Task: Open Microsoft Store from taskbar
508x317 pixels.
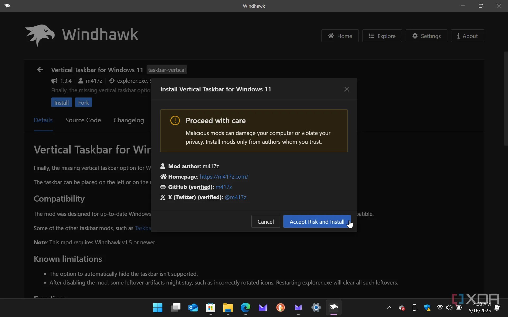Action: [210, 307]
